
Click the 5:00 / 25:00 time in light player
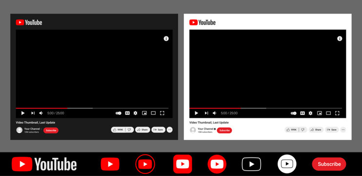(x=229, y=113)
